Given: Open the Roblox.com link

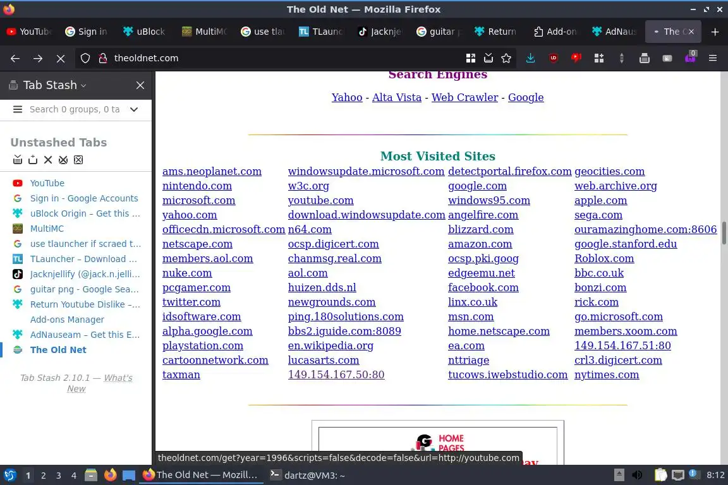Looking at the screenshot, I should pyautogui.click(x=604, y=258).
